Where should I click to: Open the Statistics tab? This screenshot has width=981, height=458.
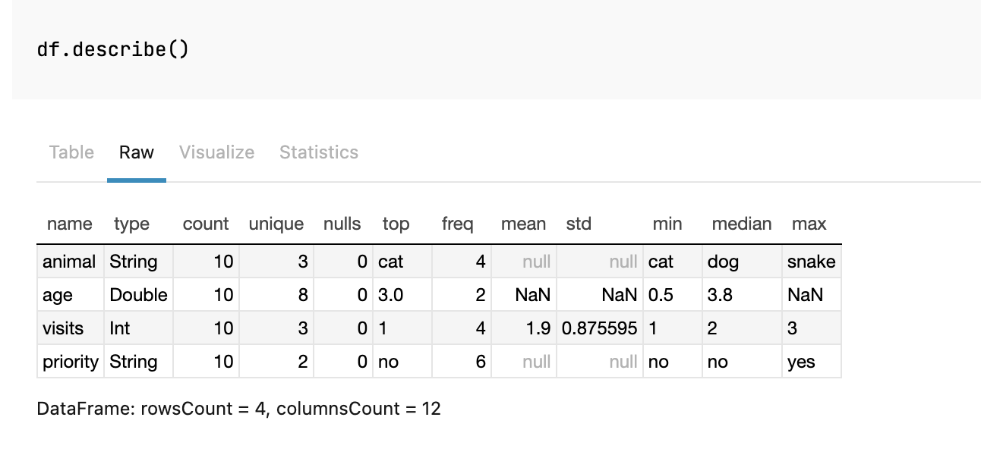(318, 152)
